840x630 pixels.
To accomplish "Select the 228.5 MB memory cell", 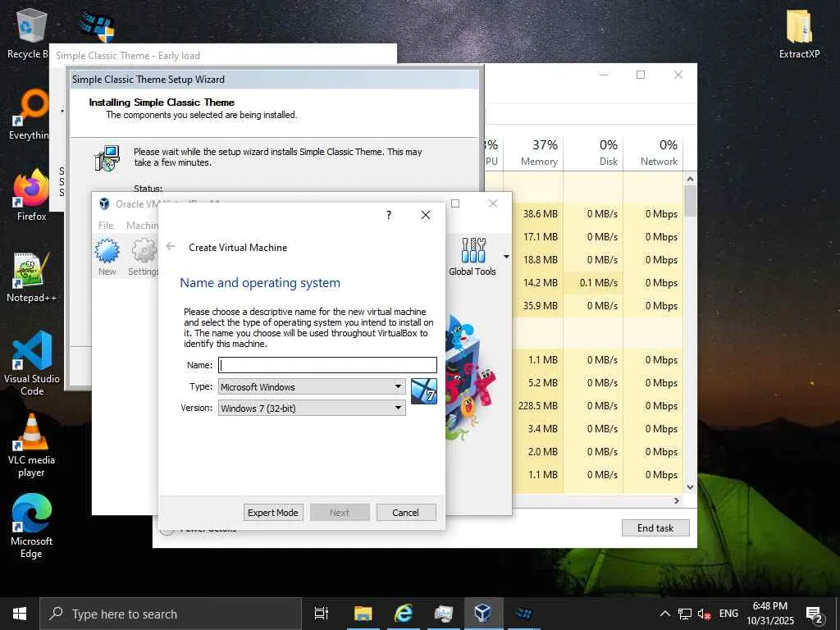I will pyautogui.click(x=538, y=406).
